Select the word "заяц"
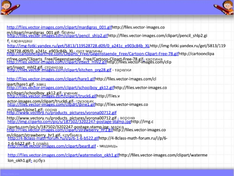 pos(41,84)
